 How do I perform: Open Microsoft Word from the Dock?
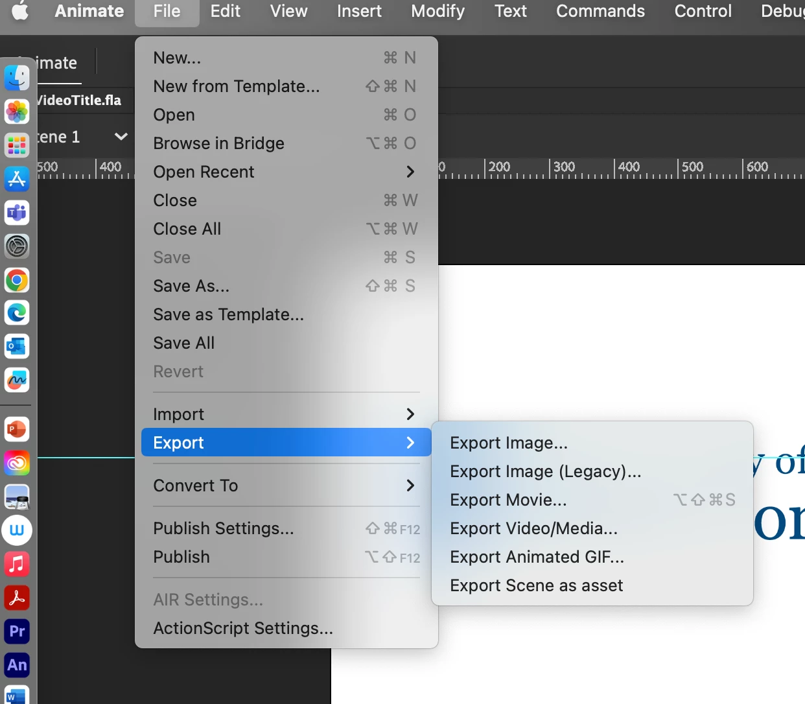click(17, 695)
